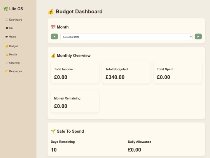Click the Life OS title text
This screenshot has height=158, width=210.
pos(16,9)
